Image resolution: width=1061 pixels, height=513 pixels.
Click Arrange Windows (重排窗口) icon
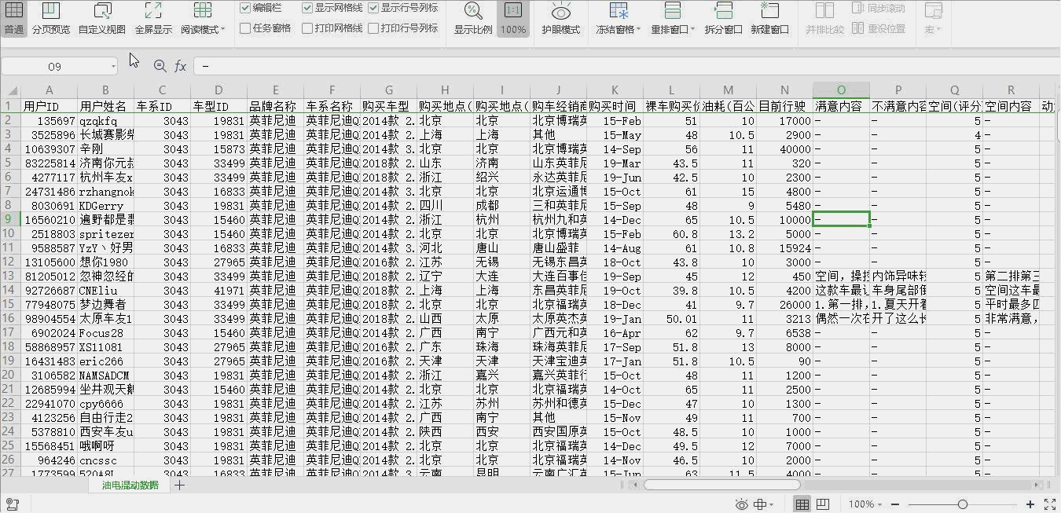pos(673,11)
